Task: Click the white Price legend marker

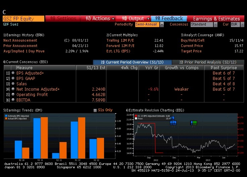Action: 136,119
